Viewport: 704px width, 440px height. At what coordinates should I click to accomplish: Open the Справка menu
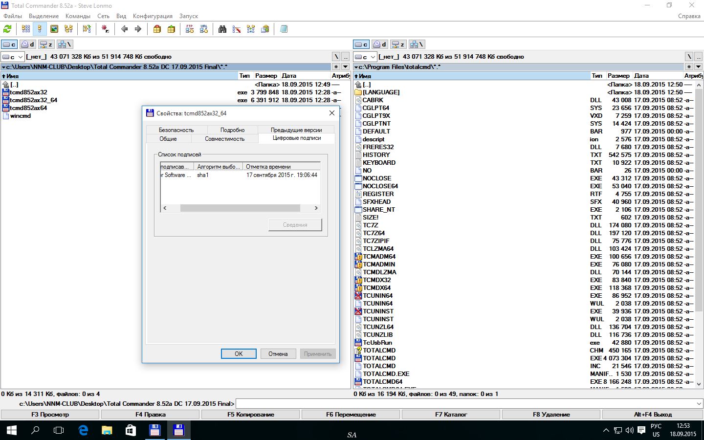pos(689,16)
